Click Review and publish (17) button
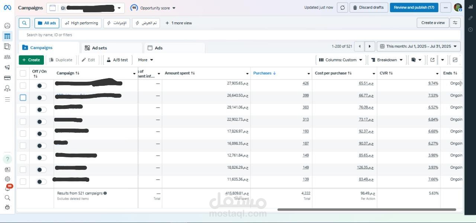This screenshot has height=223, width=476. (x=414, y=7)
